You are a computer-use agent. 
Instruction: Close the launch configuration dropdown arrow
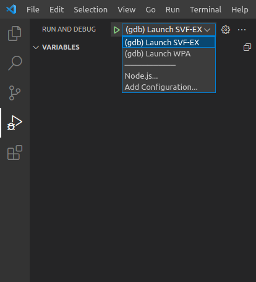[207, 30]
